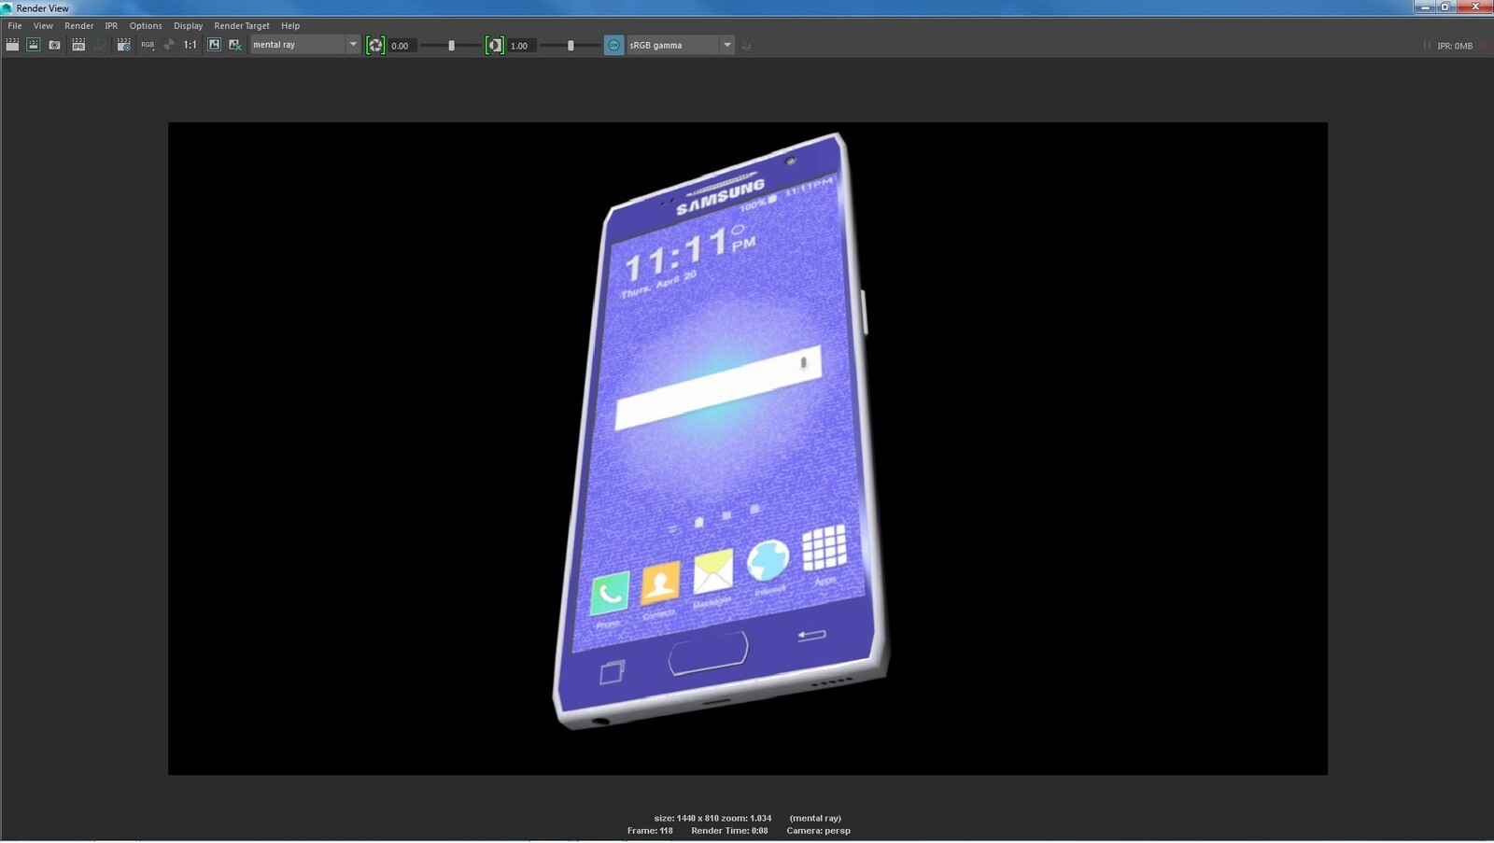Click the render region icon
This screenshot has height=843, width=1494.
click(x=34, y=45)
